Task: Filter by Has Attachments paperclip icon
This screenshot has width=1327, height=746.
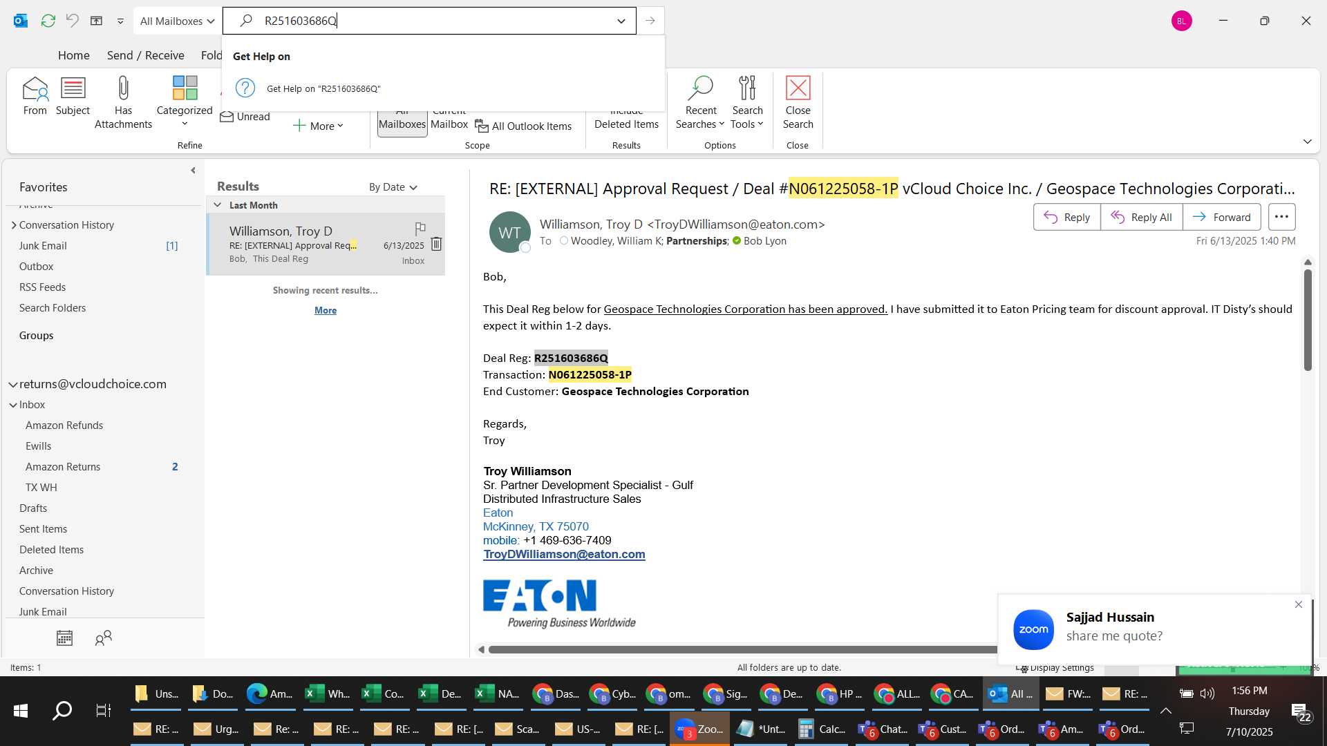Action: pyautogui.click(x=123, y=102)
